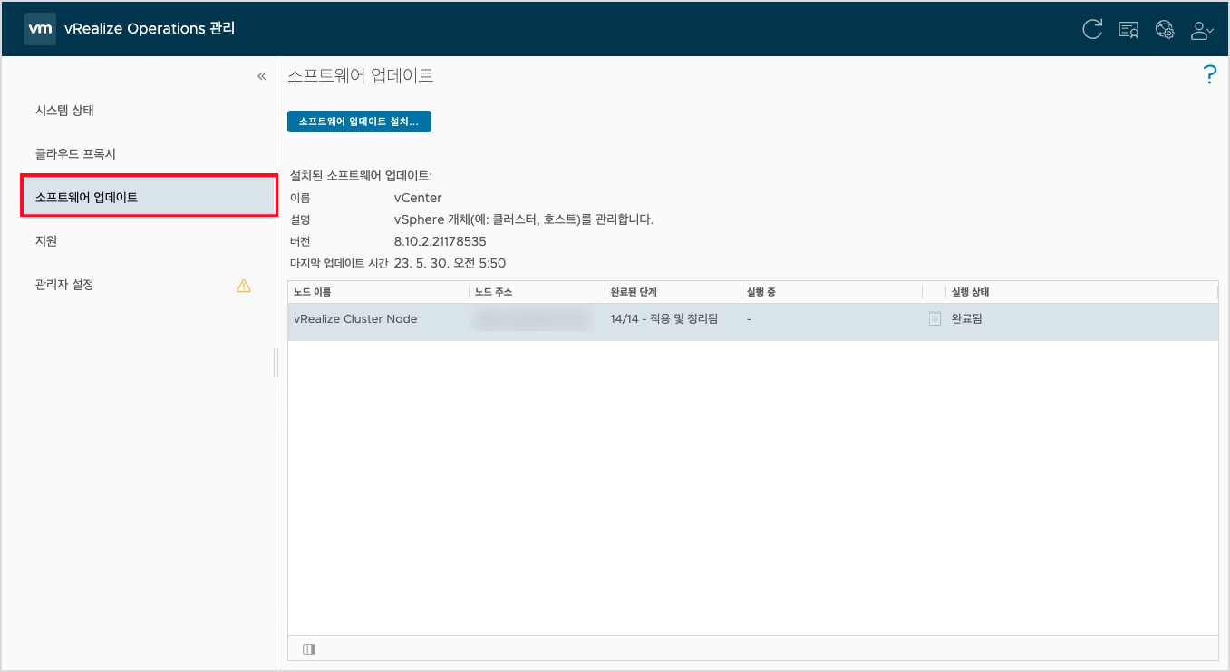This screenshot has height=672, width=1230.
Task: Click the 14/14 - 적용 및 정리됨 cell
Action: point(664,319)
